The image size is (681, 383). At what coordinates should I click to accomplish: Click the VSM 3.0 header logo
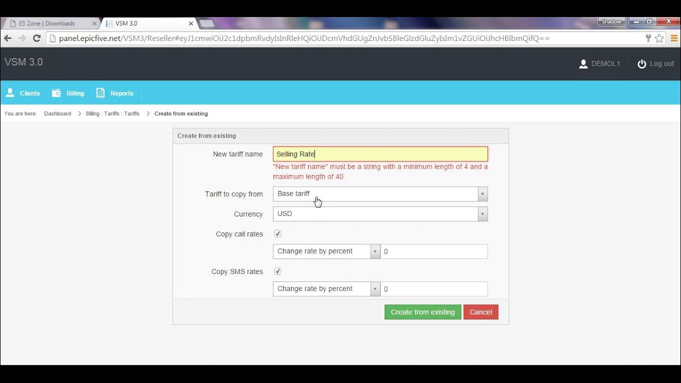pos(23,62)
